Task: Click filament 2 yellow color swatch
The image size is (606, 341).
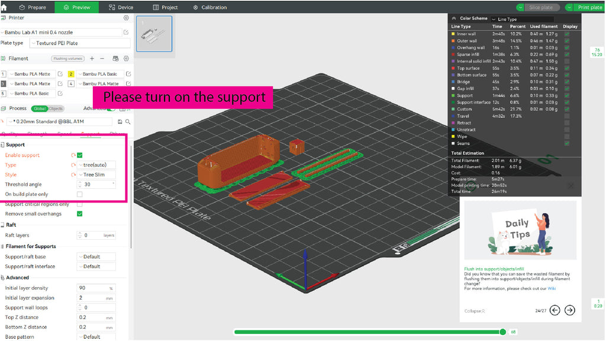Action: click(x=71, y=74)
